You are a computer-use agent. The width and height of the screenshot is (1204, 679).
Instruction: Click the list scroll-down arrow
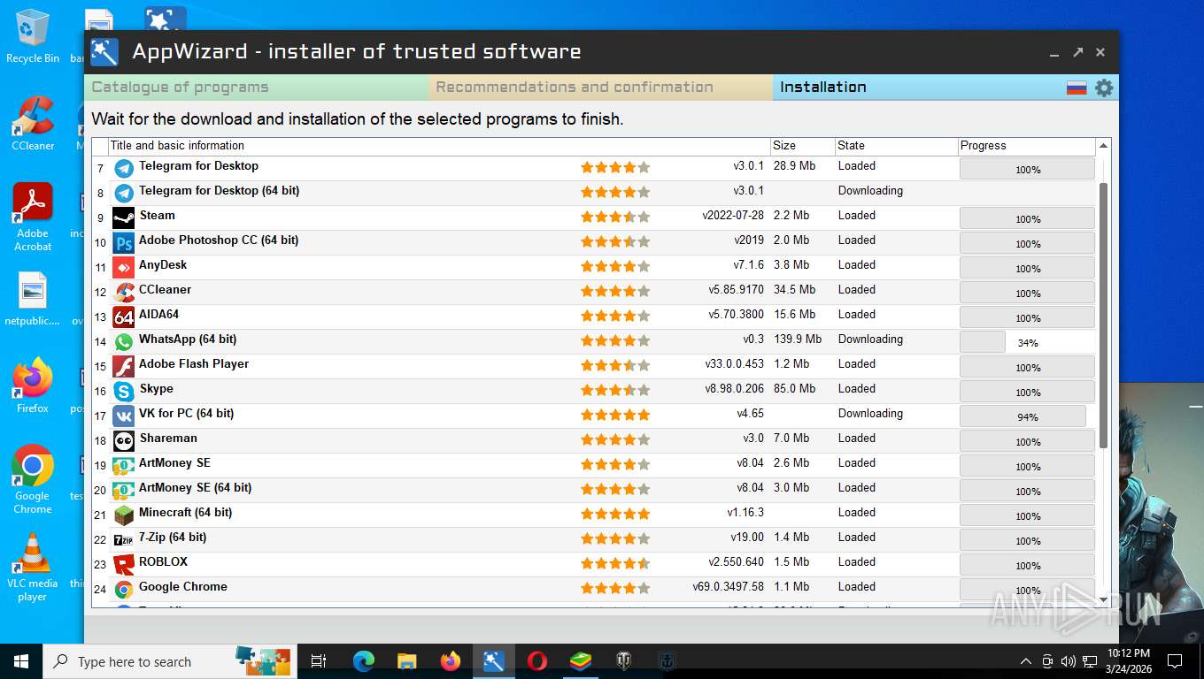coord(1103,600)
